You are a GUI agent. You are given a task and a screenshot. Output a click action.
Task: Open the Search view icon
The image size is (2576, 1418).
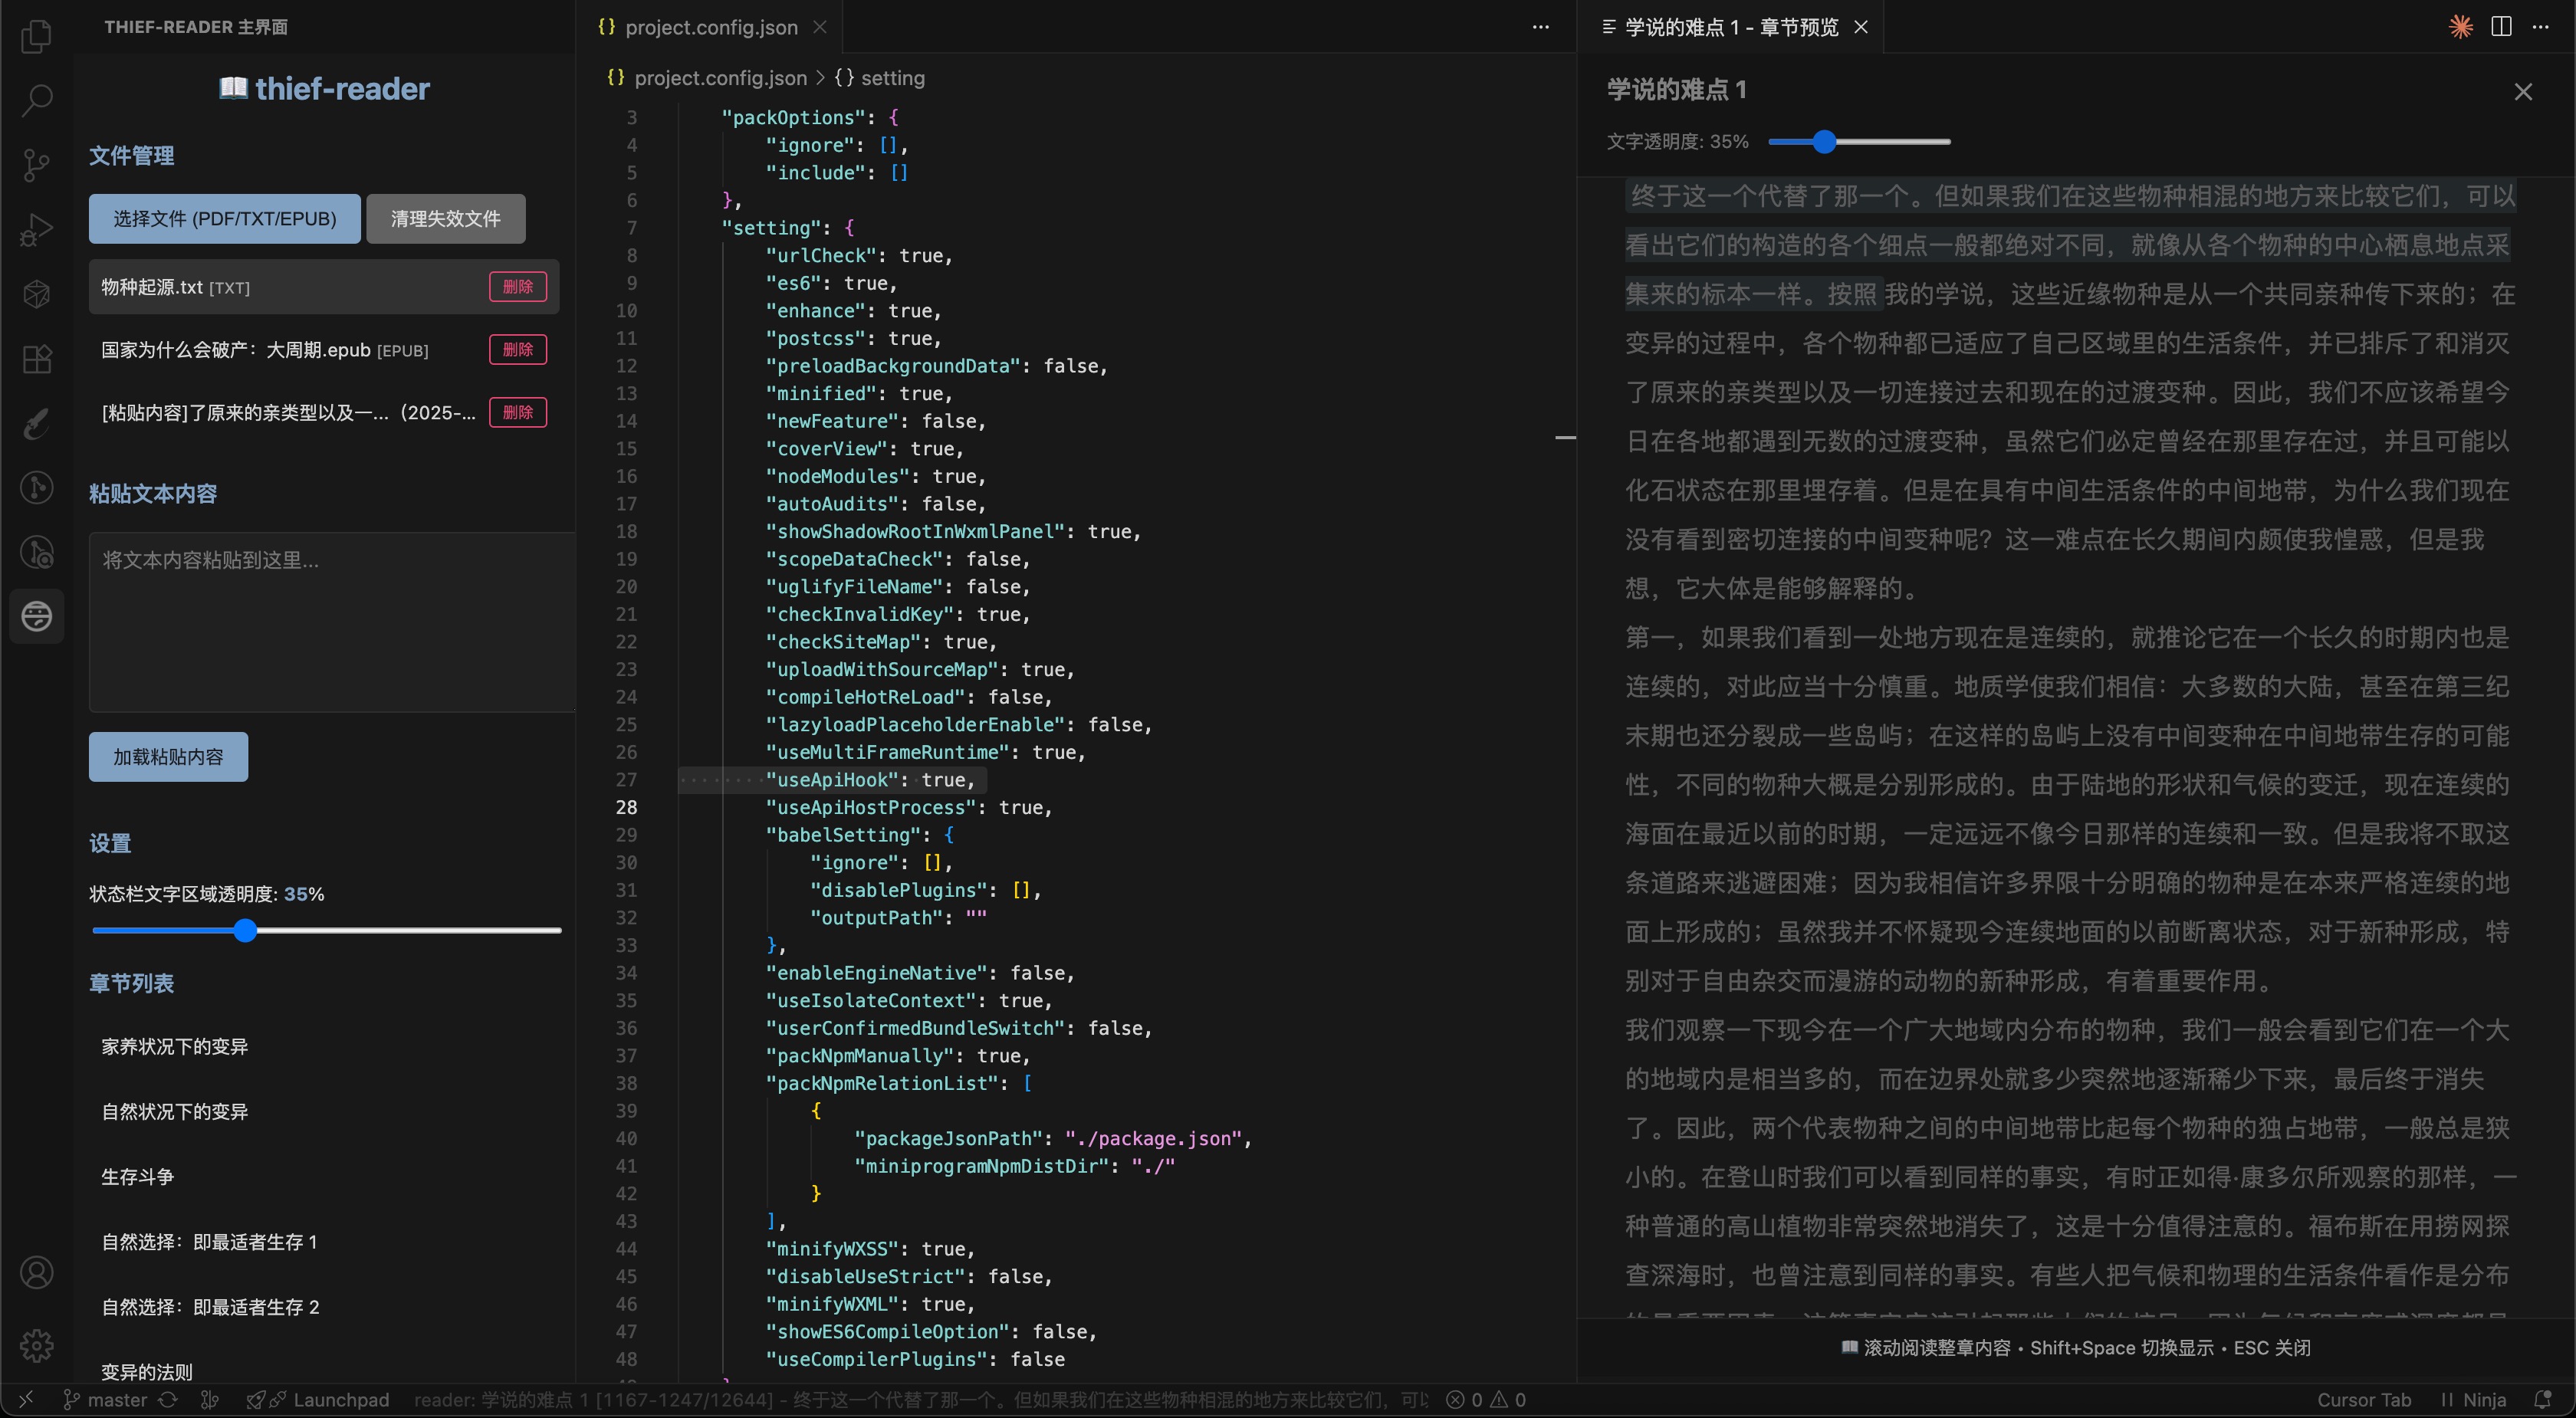coord(37,100)
